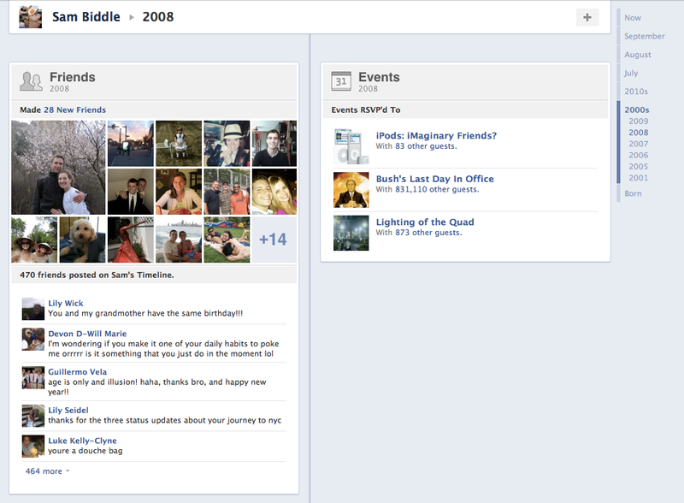Open the 28 New Friends link
The height and width of the screenshot is (503, 684).
(74, 110)
